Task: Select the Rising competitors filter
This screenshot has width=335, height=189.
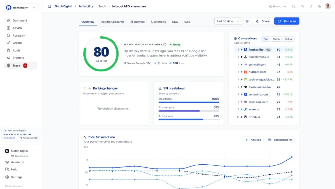Action: coord(276,39)
